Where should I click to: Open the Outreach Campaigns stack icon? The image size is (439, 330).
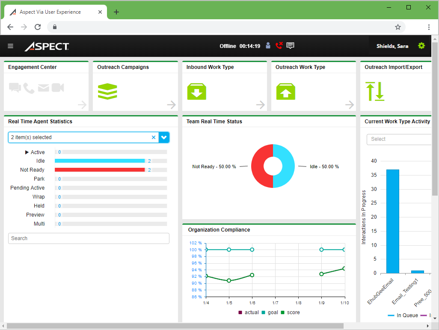click(x=107, y=92)
